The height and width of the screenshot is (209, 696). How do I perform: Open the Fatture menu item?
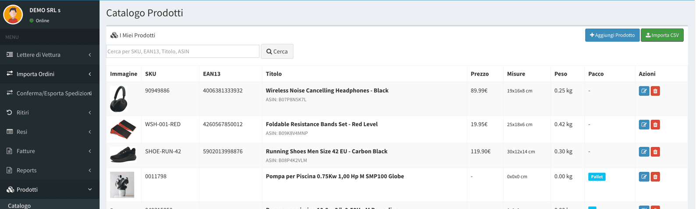pyautogui.click(x=50, y=151)
